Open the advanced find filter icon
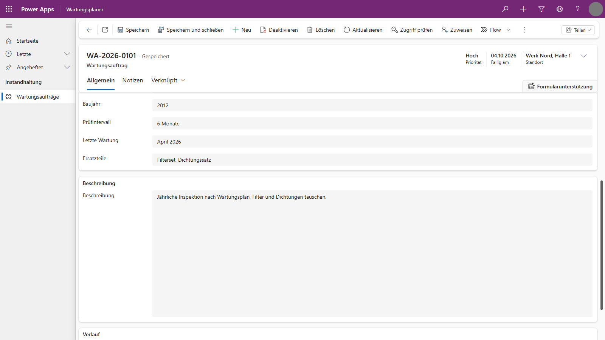605x340 pixels. click(x=541, y=9)
